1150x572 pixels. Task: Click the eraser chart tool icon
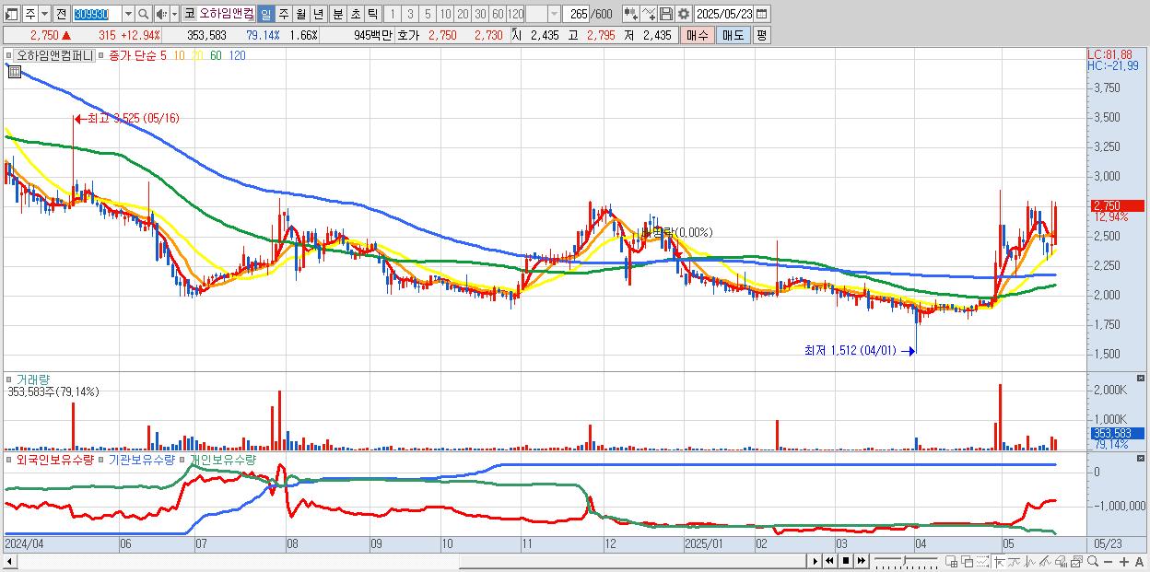pos(1061,561)
